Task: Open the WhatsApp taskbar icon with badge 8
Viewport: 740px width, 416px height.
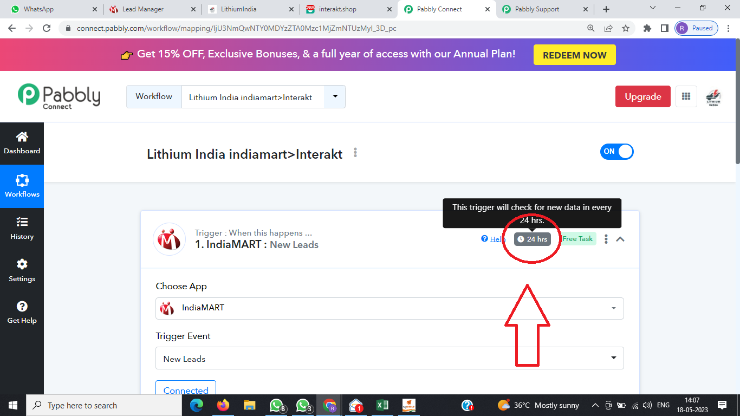Action: (x=277, y=405)
